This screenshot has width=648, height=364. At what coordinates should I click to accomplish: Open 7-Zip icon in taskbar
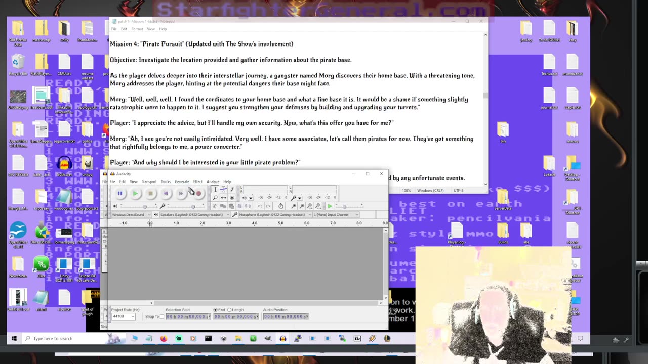(357, 338)
